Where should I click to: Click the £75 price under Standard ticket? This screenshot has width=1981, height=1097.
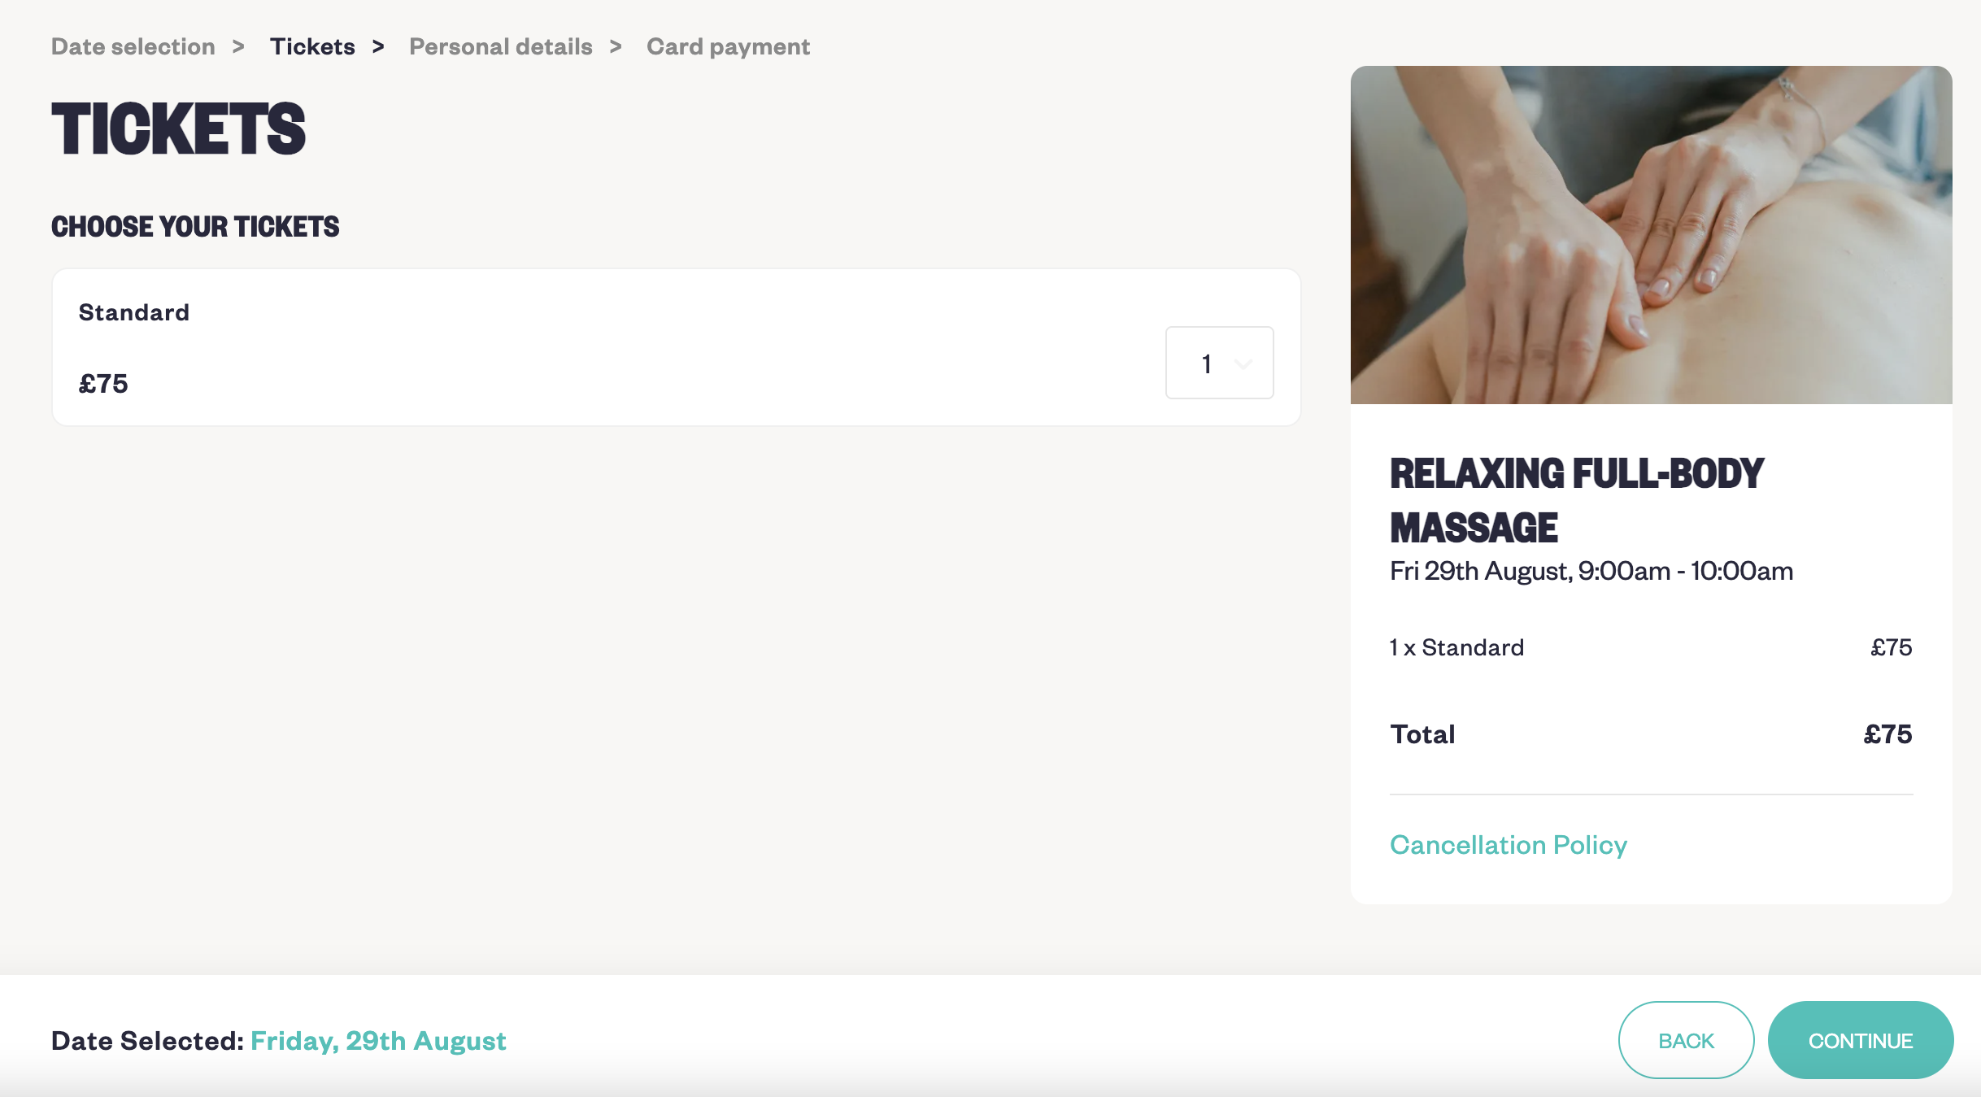point(103,383)
